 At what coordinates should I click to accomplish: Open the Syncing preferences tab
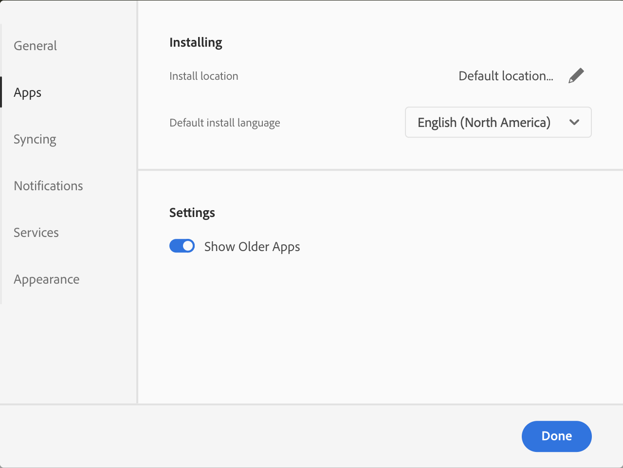pyautogui.click(x=35, y=139)
